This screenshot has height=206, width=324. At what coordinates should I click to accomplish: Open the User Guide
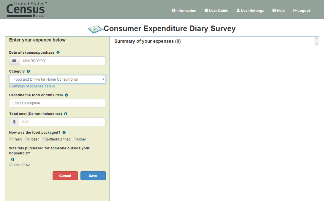pyautogui.click(x=216, y=10)
